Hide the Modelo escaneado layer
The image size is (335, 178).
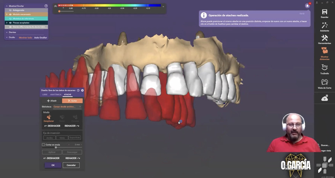pyautogui.click(x=10, y=14)
